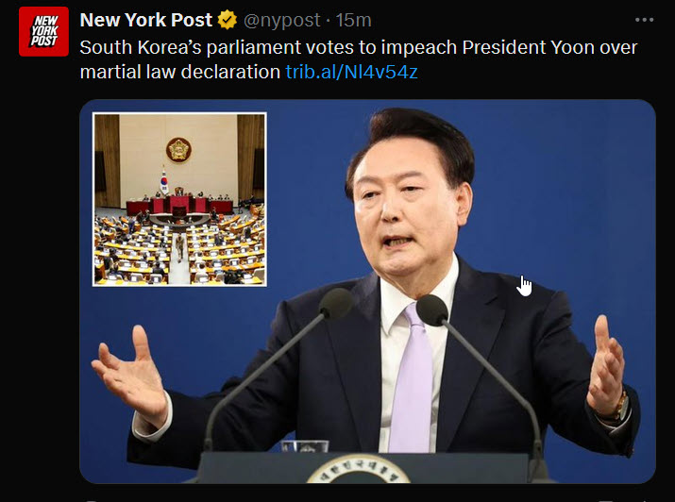Viewport: 675px width, 502px height.
Task: Click the gold wristwatch in the photo
Action: click(620, 407)
